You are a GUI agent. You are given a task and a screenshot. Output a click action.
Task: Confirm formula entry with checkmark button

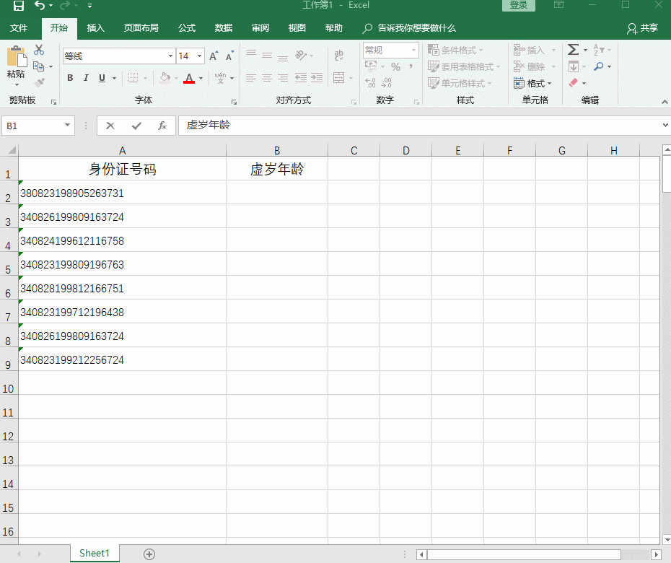pyautogui.click(x=136, y=126)
